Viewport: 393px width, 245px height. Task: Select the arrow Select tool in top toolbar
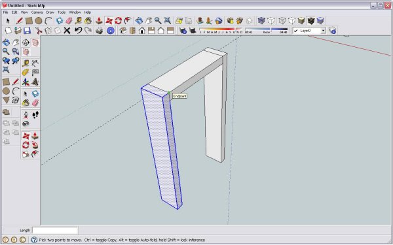[x=8, y=21]
